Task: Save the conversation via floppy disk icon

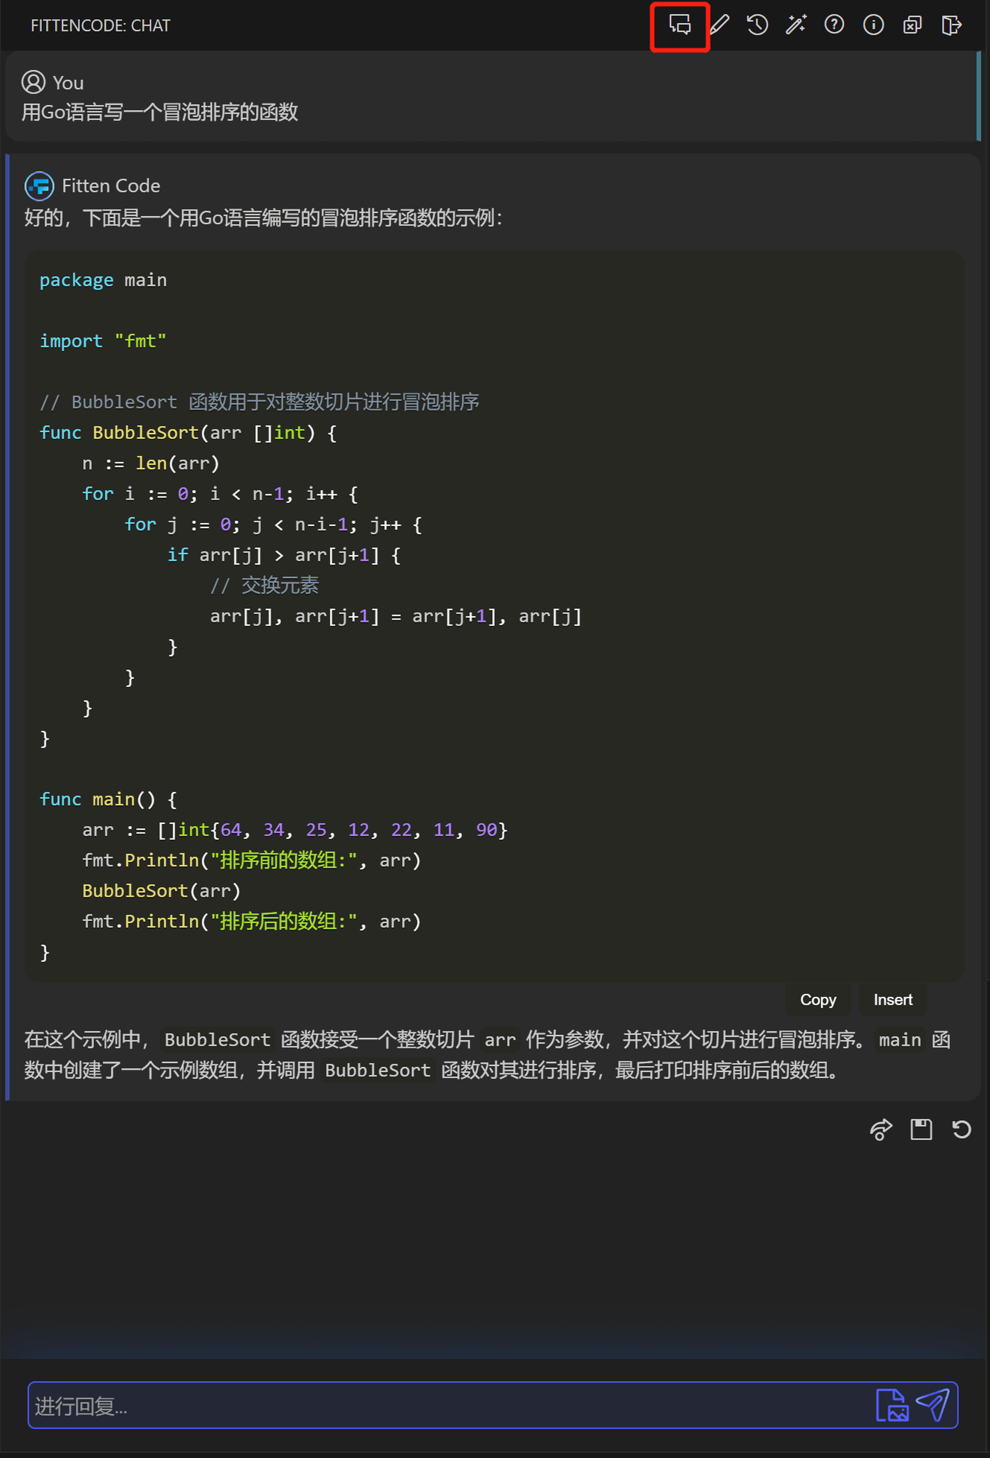Action: (921, 1129)
